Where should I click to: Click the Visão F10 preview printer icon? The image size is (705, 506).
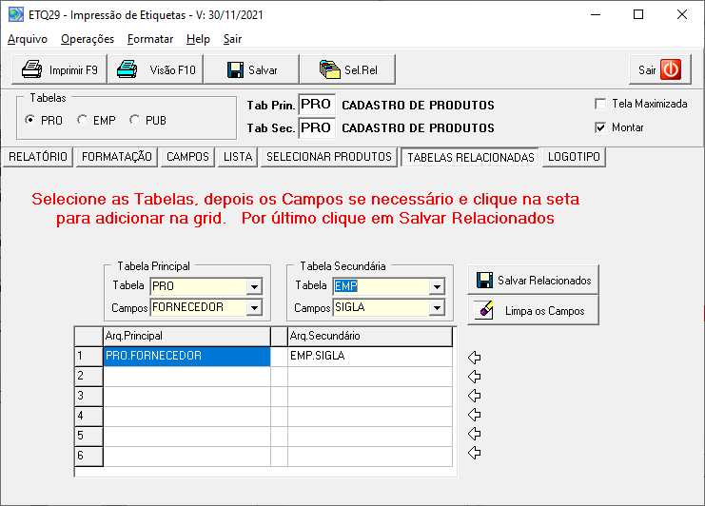coord(127,69)
